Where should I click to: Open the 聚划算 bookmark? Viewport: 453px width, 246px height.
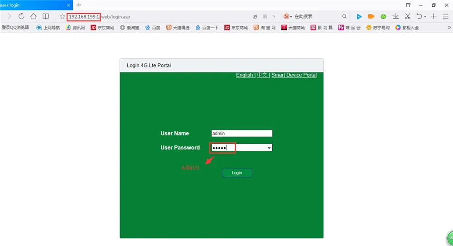click(322, 28)
